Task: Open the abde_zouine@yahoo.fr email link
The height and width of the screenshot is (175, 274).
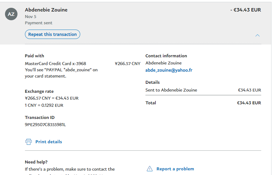Action: (169, 70)
